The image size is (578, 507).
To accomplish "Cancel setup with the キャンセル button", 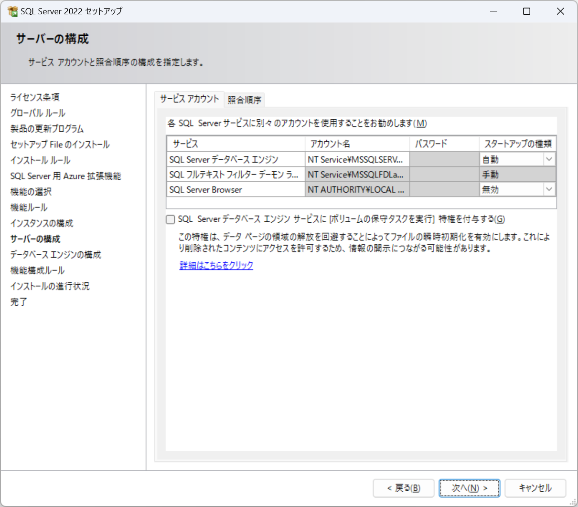I will tap(535, 488).
